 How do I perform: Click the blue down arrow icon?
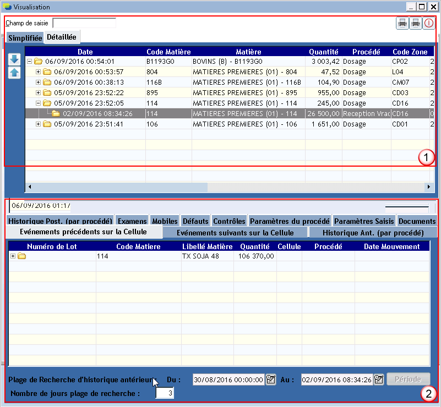[x=14, y=59]
